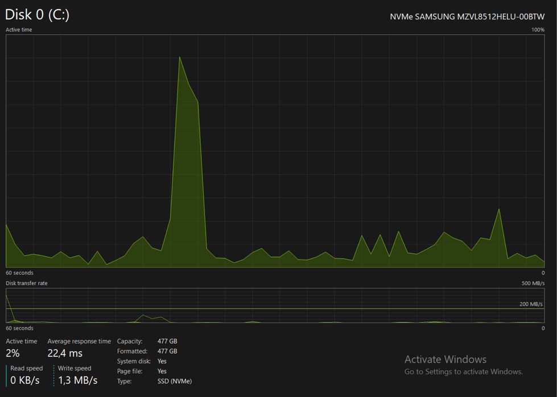Click the SSD (NVMe) type value

pos(175,382)
